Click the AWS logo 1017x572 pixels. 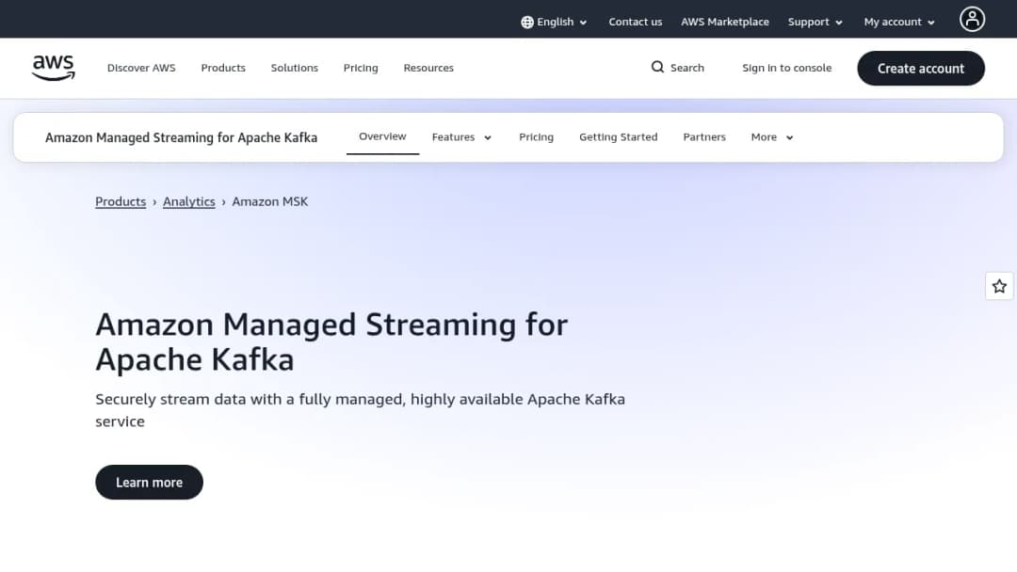[x=53, y=68]
